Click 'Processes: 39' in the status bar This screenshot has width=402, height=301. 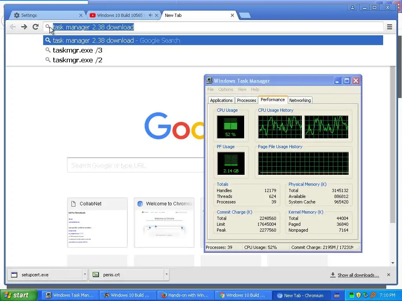pos(219,247)
